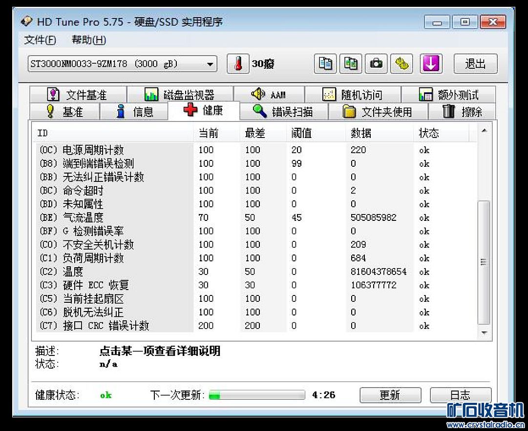Click the copy screenshot to clipboard icon
Image resolution: width=528 pixels, height=431 pixels.
click(x=351, y=63)
